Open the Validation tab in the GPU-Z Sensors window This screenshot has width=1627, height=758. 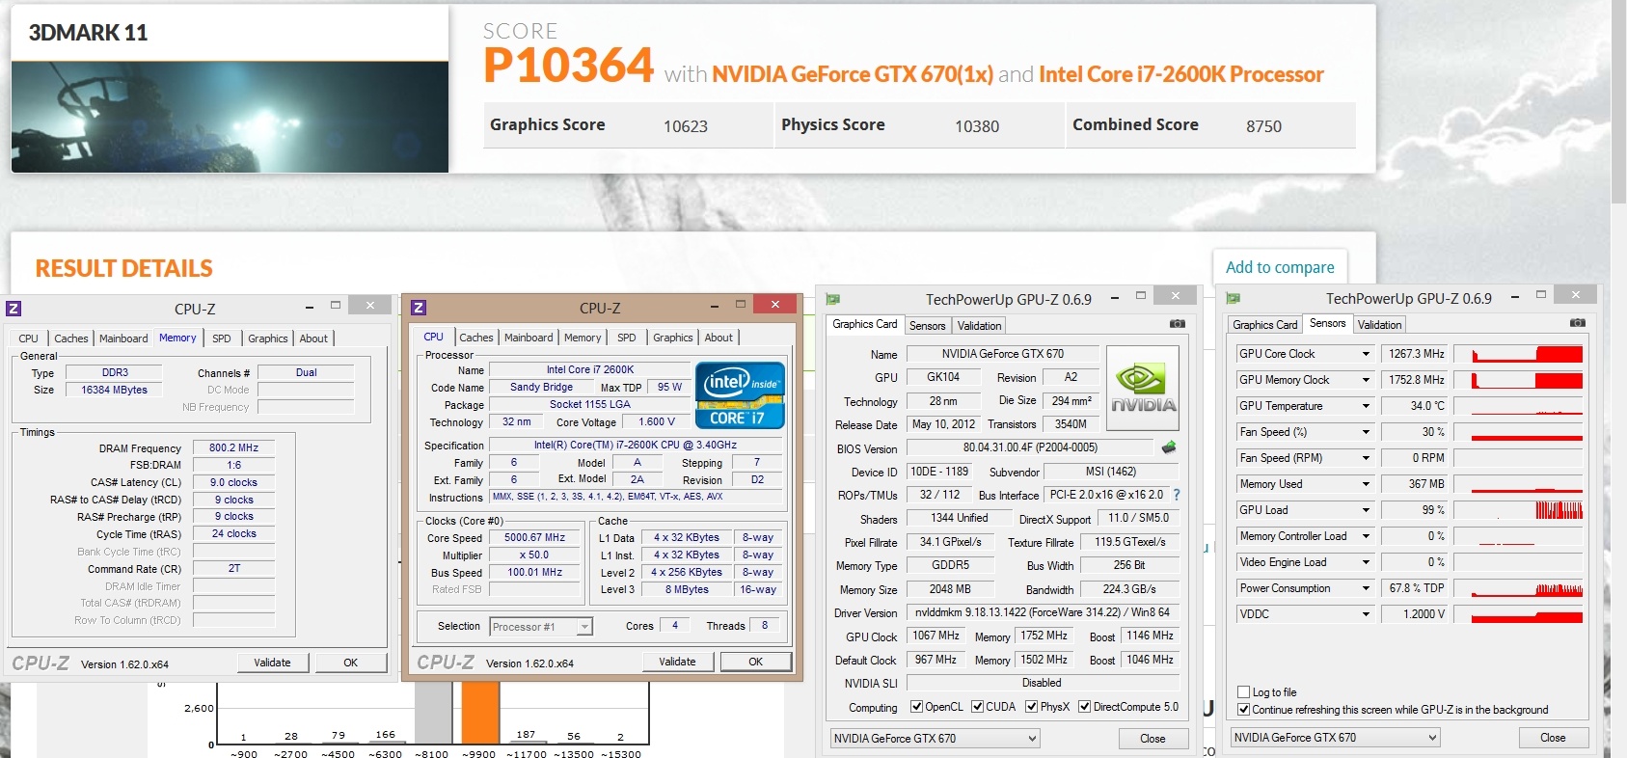1380,325
